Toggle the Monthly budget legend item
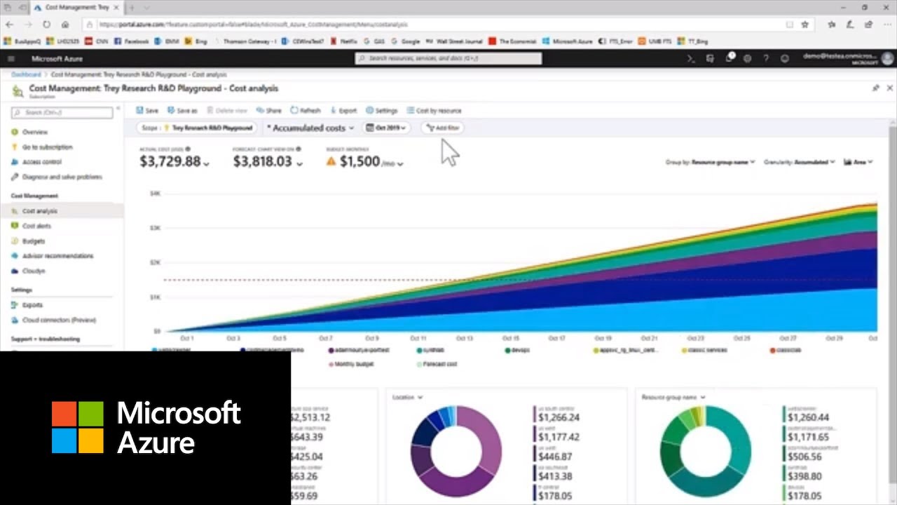 [351, 364]
